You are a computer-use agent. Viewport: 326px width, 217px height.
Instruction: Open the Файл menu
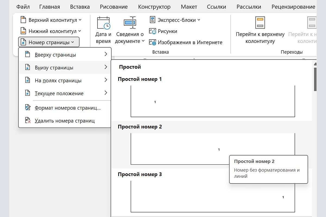tap(23, 7)
